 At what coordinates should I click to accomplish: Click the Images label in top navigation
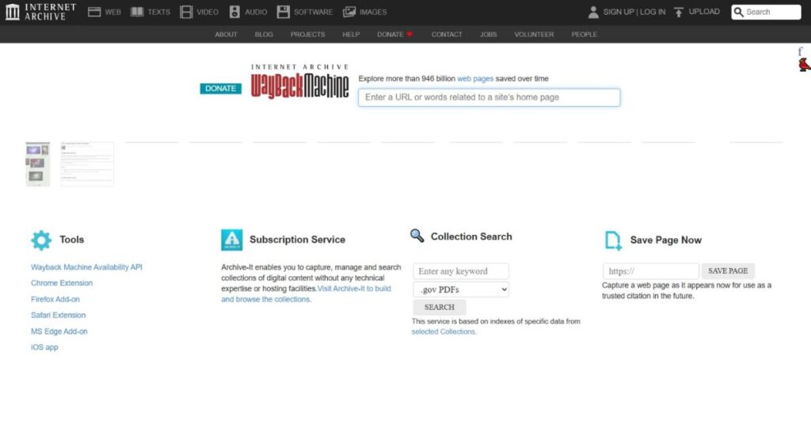[x=374, y=12]
